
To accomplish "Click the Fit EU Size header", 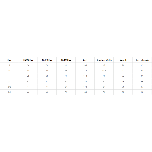I will (66, 60).
